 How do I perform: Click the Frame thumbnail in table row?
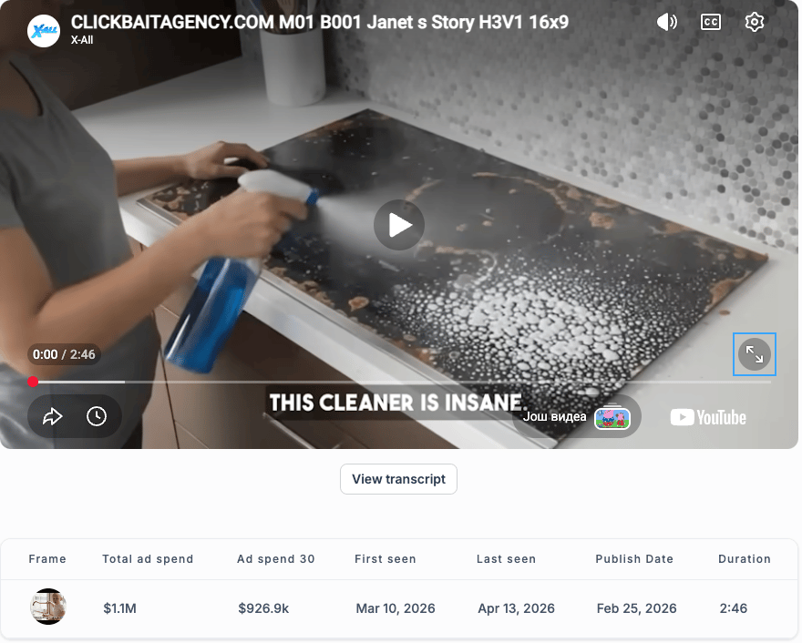[x=48, y=607]
